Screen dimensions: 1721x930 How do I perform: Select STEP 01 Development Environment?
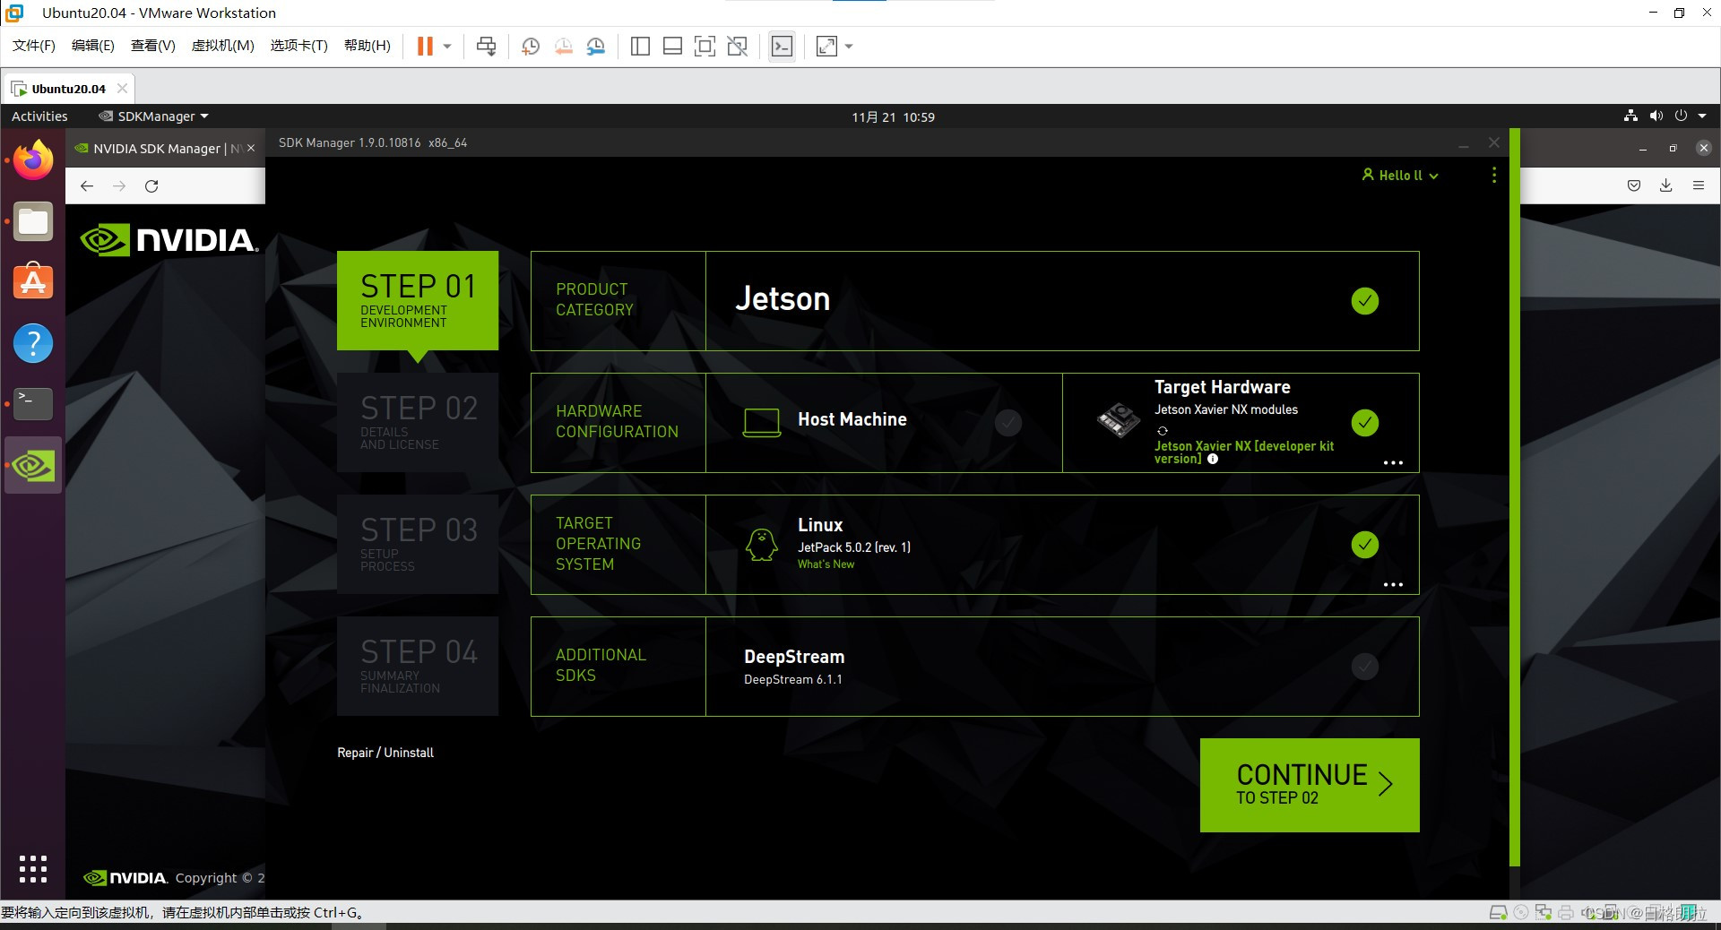tap(418, 300)
